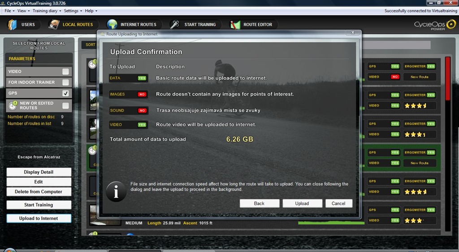This screenshot has height=252, width=459.
Task: Toggle IMAGES upload NO switch
Action: click(x=142, y=94)
